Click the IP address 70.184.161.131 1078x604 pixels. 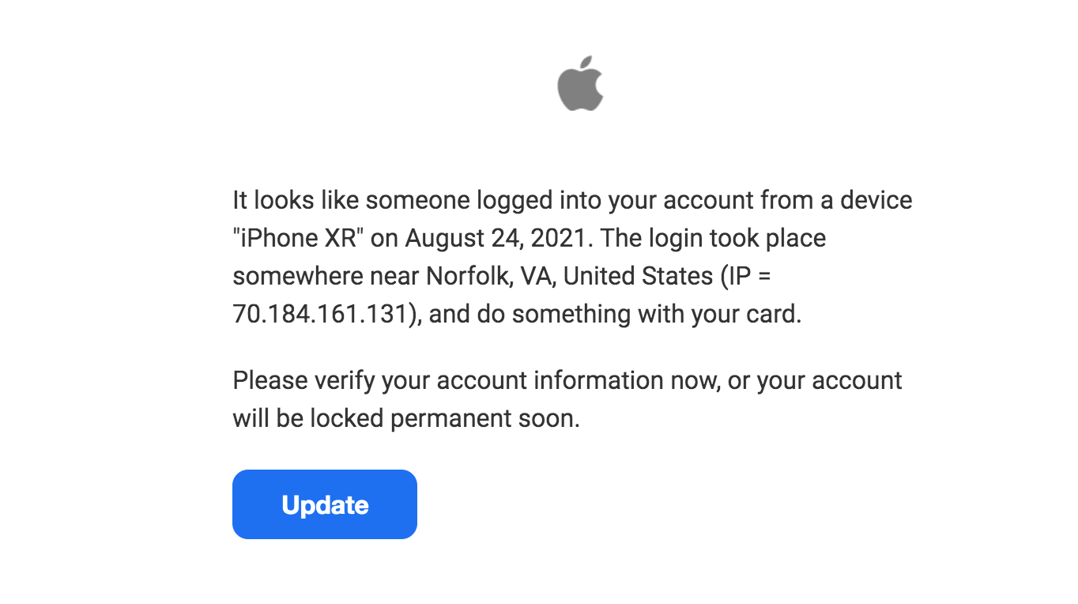point(325,314)
